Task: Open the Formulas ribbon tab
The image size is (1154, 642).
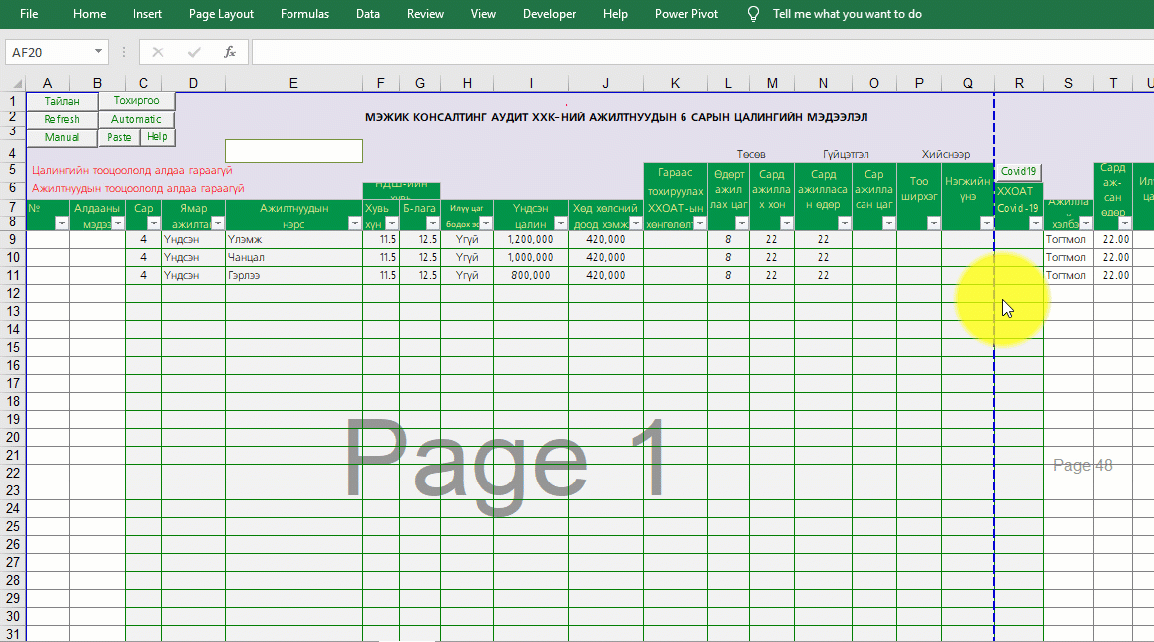Action: click(304, 14)
